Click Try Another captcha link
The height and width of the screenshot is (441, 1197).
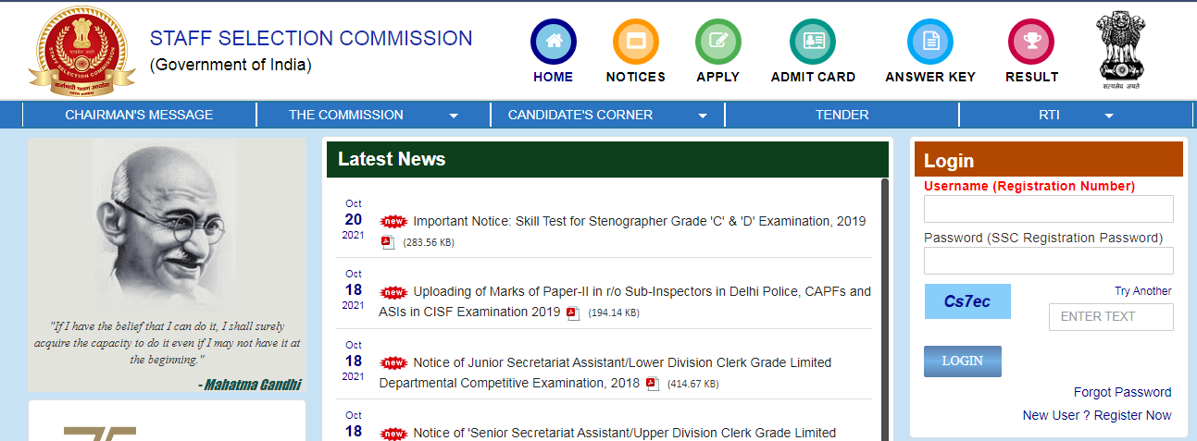(1142, 291)
